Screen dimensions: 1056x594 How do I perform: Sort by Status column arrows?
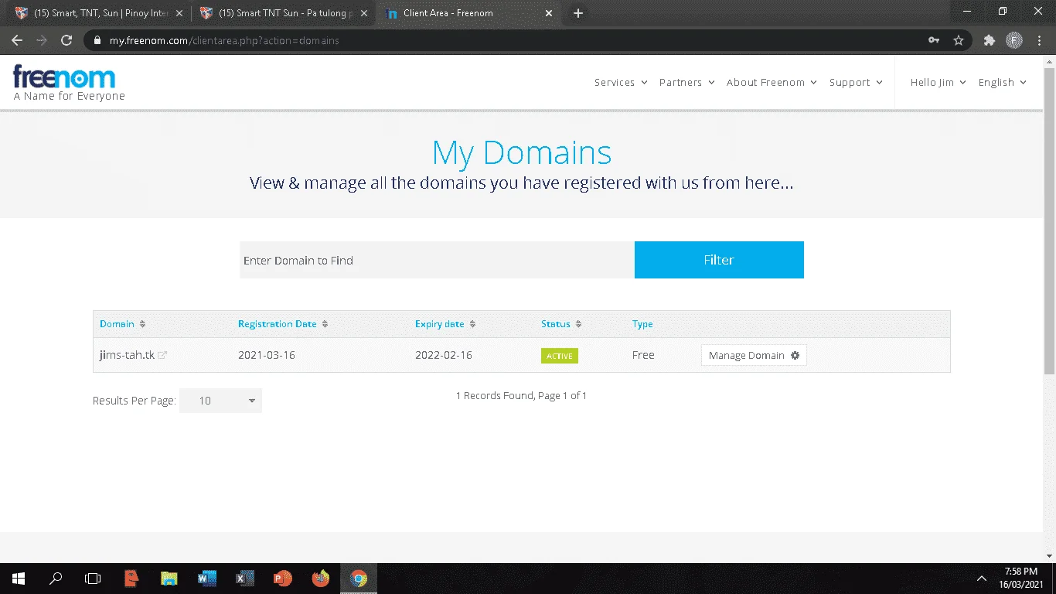coord(578,324)
